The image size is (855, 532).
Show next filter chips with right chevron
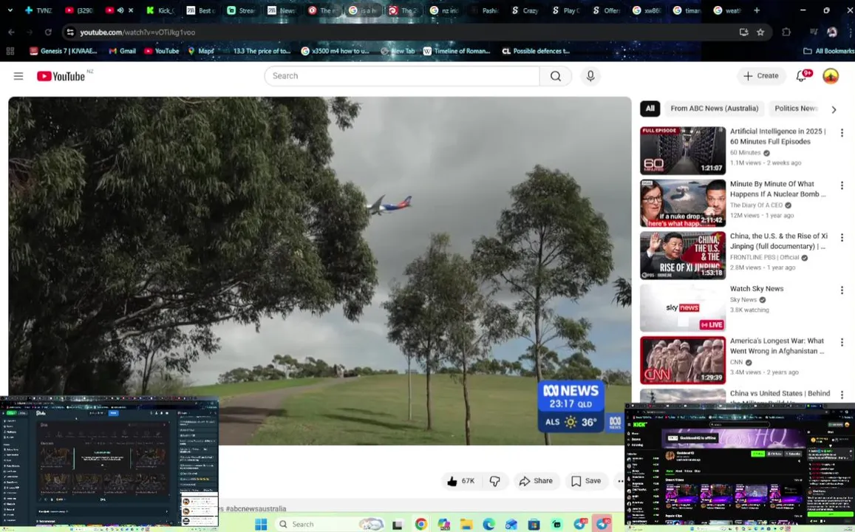click(x=834, y=109)
